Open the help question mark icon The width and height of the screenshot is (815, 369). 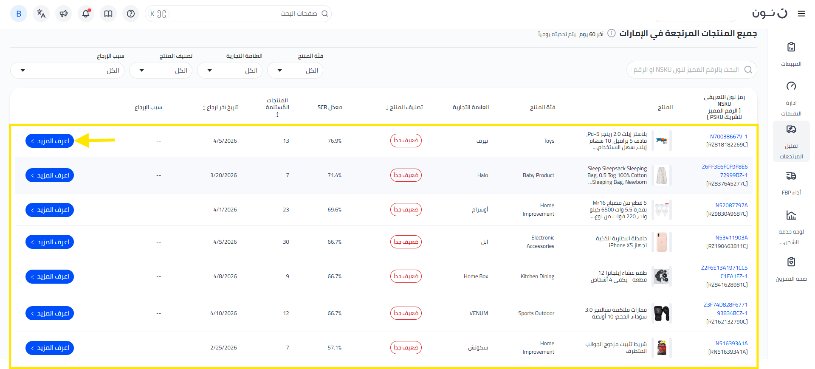(131, 14)
